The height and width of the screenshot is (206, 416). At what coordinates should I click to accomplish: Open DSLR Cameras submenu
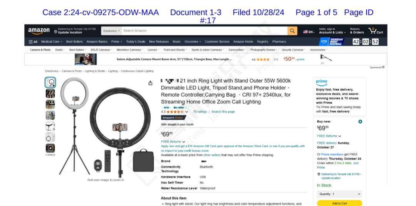click(101, 50)
